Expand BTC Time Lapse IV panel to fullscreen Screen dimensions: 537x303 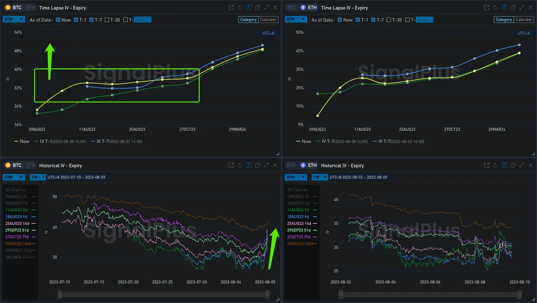266,8
